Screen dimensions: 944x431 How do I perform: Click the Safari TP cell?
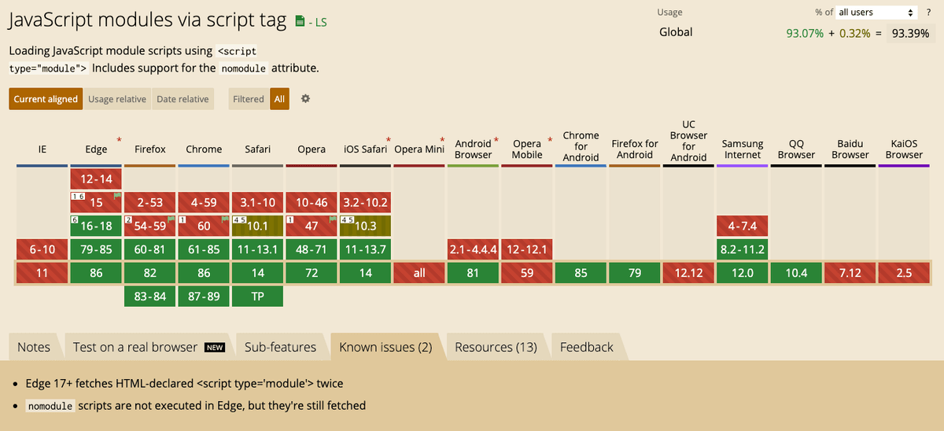[258, 297]
